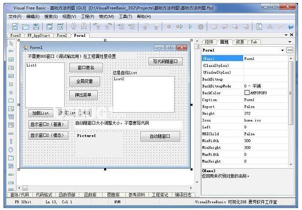This screenshot has height=210, width=302.
Task: Click the Save floppy disk icon
Action: pos(36,27)
